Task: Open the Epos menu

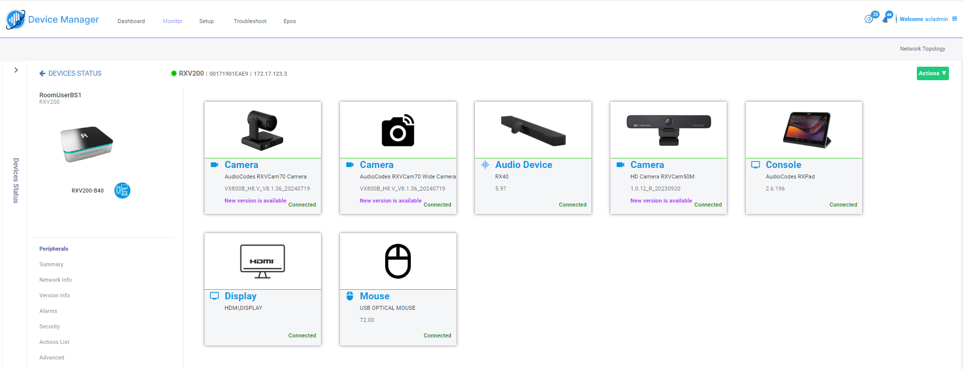Action: (290, 21)
